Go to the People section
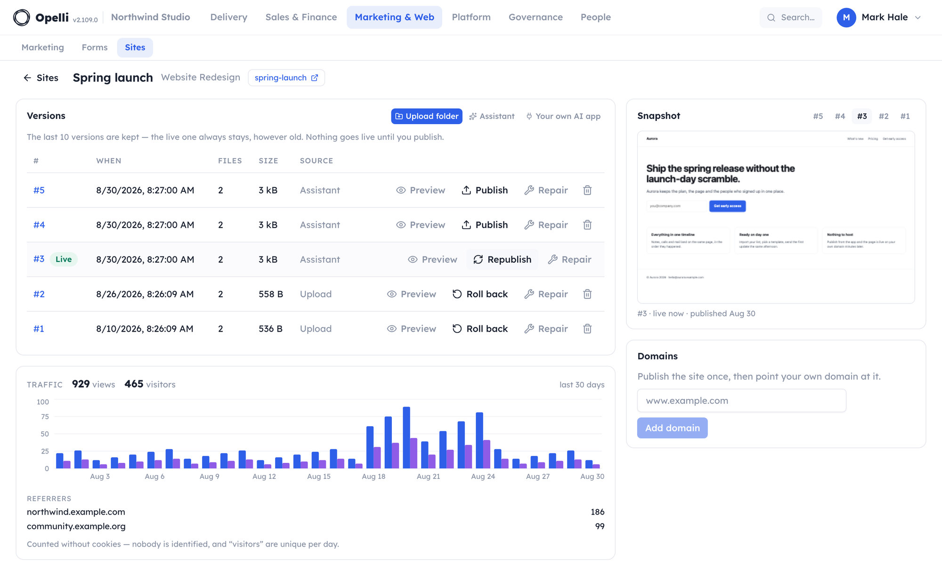Screen dimensions: 942x588 pos(596,17)
